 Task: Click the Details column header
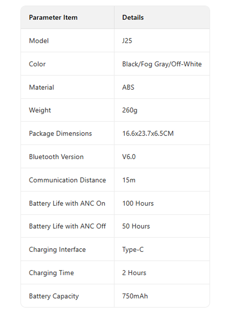pos(133,18)
